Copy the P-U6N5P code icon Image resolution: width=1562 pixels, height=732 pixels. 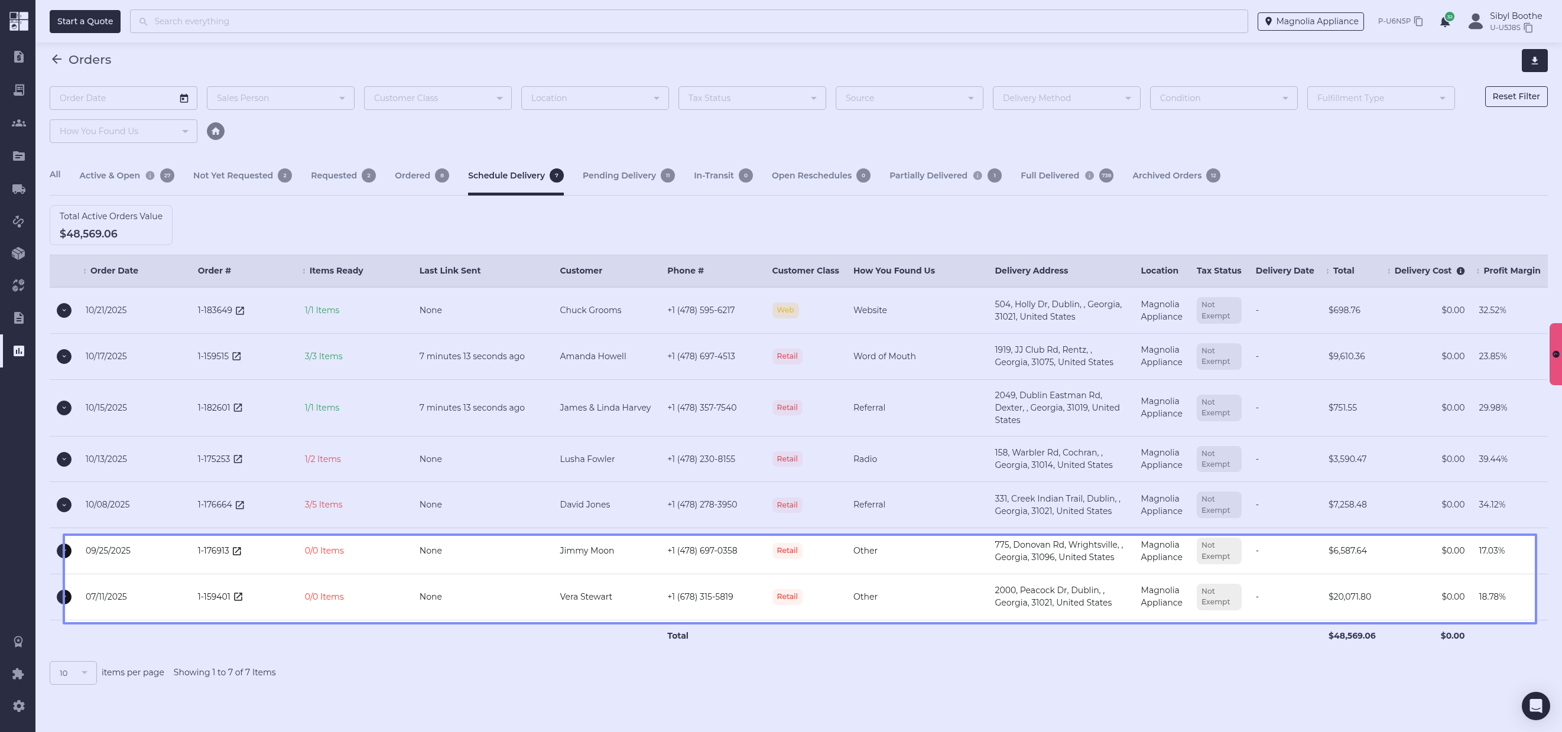(x=1418, y=21)
